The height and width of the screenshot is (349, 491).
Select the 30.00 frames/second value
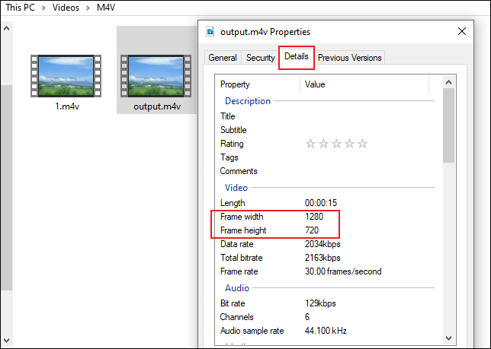(x=343, y=271)
